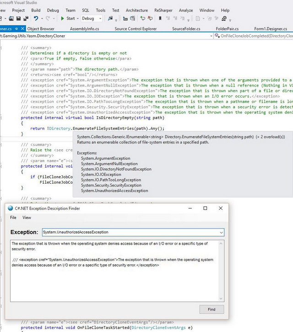293x332 pixels.
Task: Expand toolbar overflow after Find in Files
Action: 116,20
